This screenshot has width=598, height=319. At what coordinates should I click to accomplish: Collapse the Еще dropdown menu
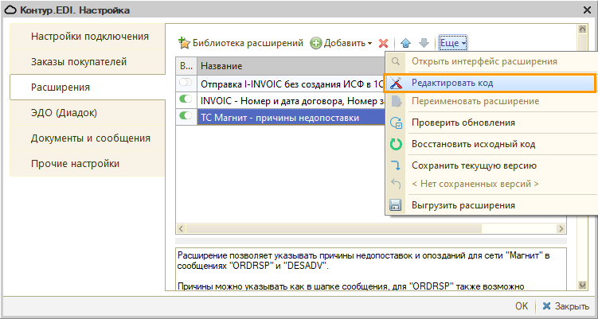[x=452, y=43]
